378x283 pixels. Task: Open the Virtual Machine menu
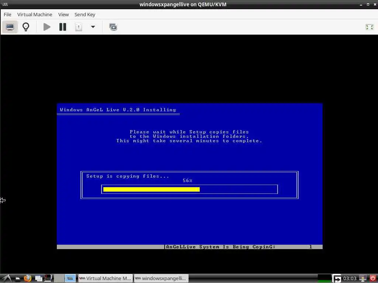[35, 14]
